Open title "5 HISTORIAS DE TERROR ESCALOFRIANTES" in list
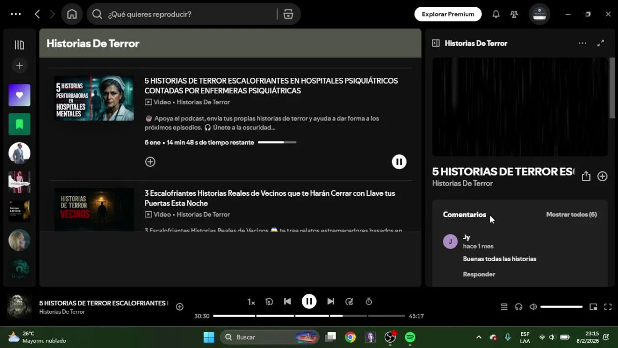Viewport: 618px width, 348px height. (x=271, y=86)
